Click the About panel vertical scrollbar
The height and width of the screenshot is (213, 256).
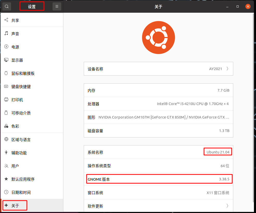[x=253, y=108]
